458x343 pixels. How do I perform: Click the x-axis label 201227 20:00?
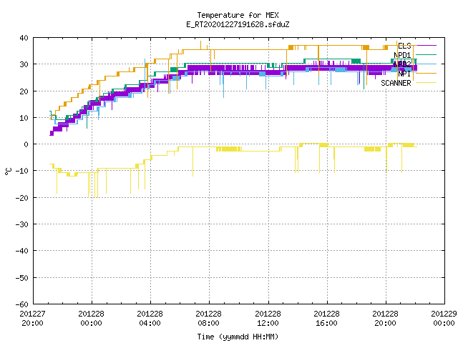[x=32, y=319]
